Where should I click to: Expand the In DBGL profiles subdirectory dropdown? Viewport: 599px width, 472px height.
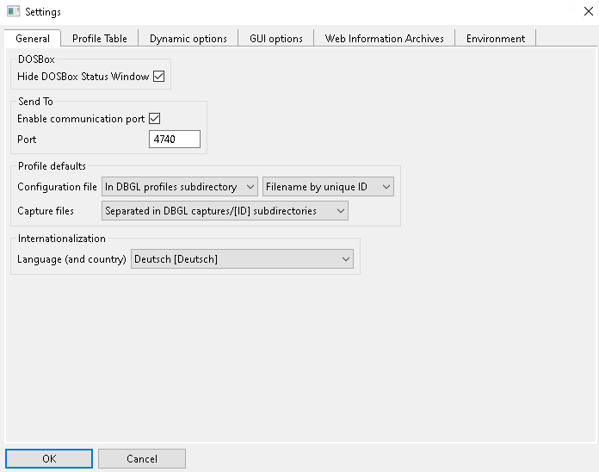pos(179,186)
